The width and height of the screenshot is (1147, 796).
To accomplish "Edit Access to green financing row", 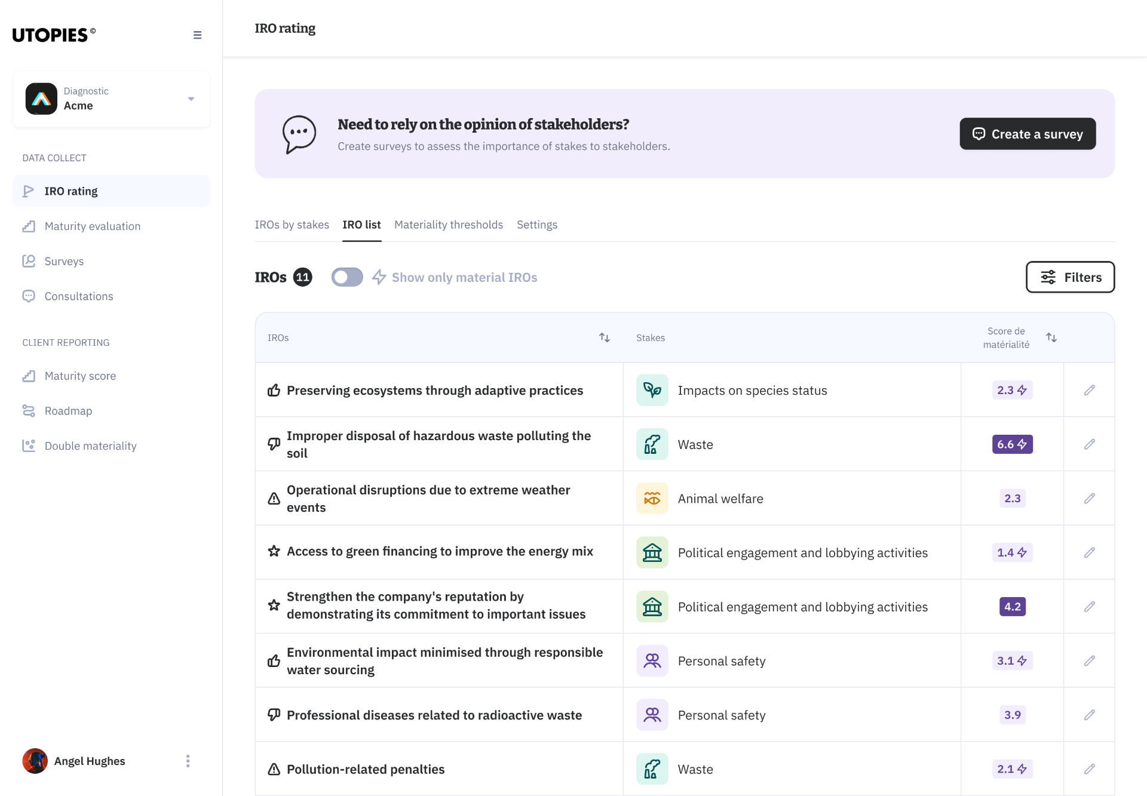I will (x=1089, y=552).
